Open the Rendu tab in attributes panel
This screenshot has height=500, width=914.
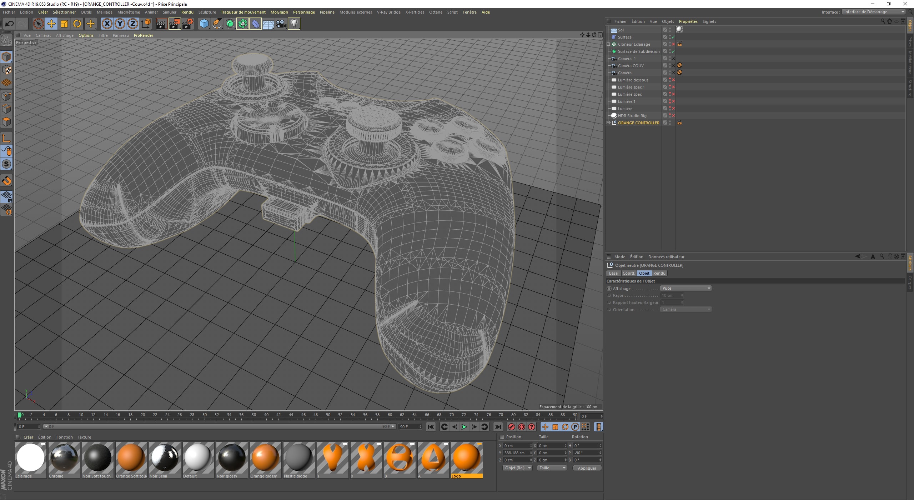point(659,273)
